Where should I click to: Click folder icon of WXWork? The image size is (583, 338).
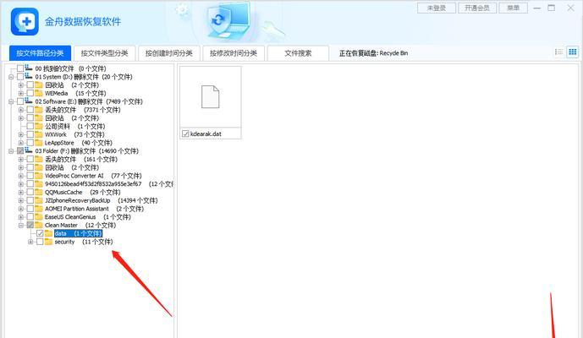[x=39, y=134]
